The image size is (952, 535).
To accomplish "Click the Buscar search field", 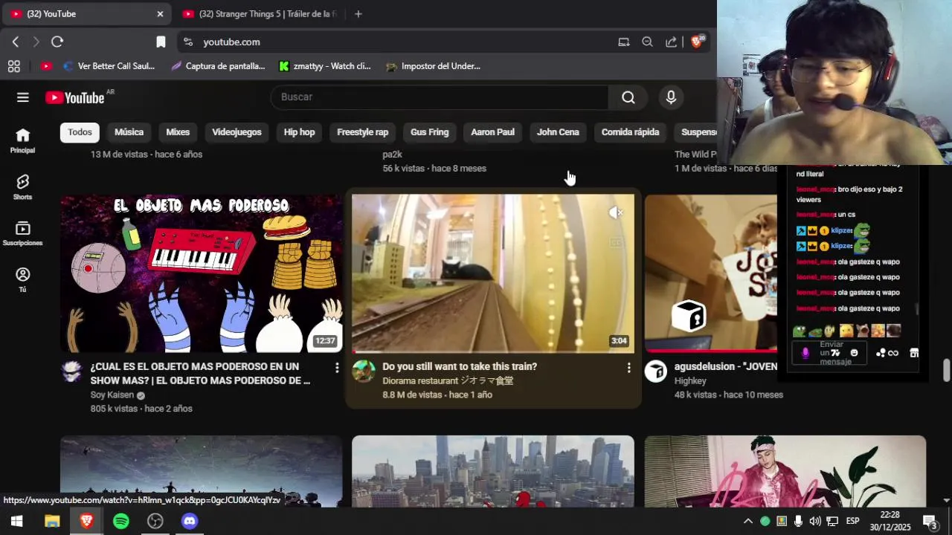I will (440, 97).
